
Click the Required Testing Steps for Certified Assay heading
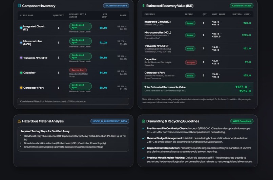coord(45,131)
